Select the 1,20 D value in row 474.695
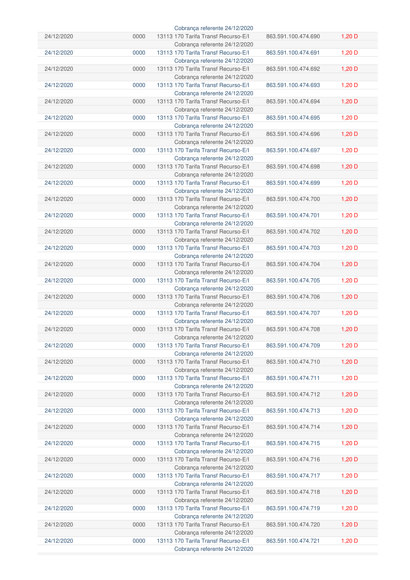 [x=349, y=118]
